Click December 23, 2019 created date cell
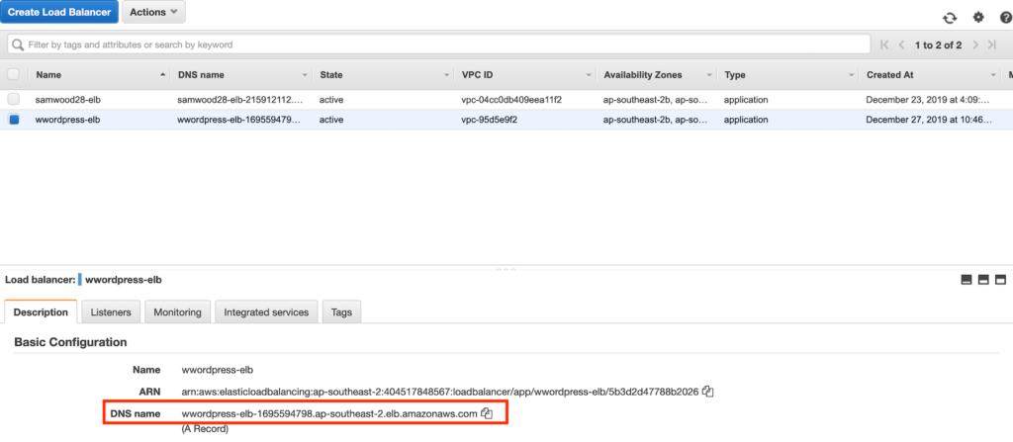 pyautogui.click(x=928, y=100)
